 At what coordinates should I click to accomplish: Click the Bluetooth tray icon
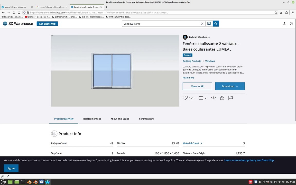[260, 182]
